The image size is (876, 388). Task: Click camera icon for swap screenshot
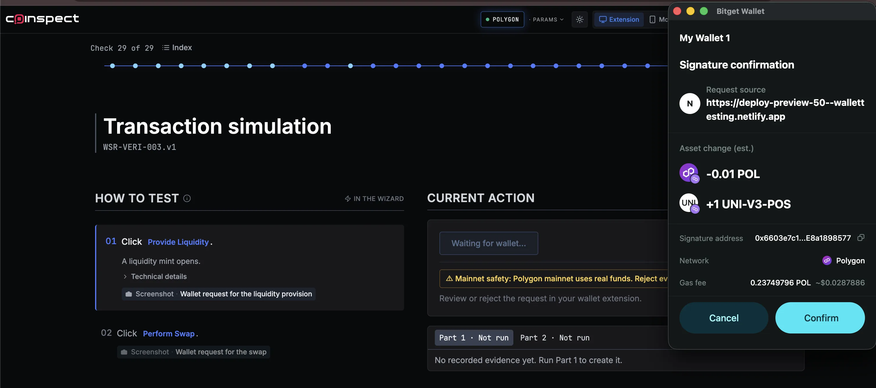(124, 352)
